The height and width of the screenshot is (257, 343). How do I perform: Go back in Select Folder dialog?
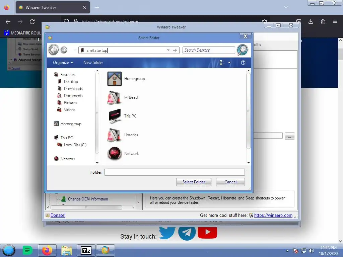pos(54,50)
